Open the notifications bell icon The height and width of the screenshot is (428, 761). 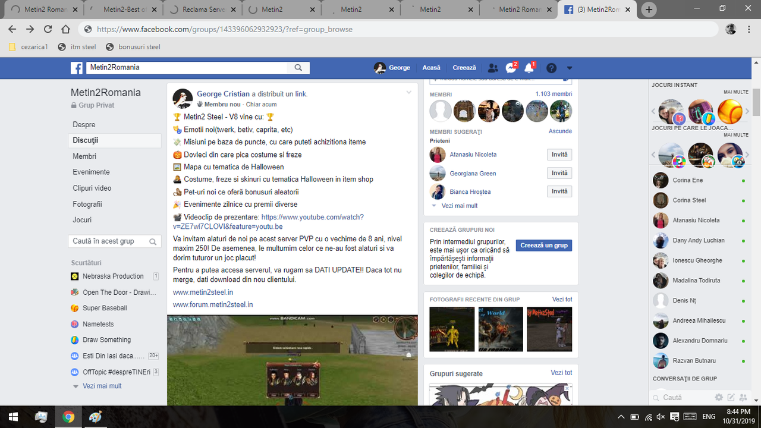click(529, 68)
